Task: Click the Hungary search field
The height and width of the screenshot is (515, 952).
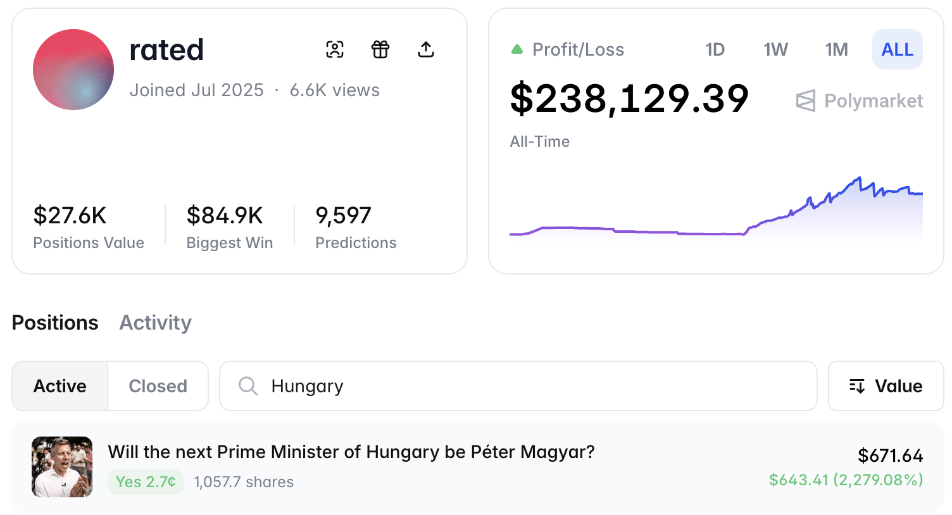Action: tap(532, 386)
